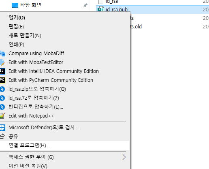Choose Edit with MobaTextEditor
Viewport: 209px width, 169px height.
coord(36,62)
